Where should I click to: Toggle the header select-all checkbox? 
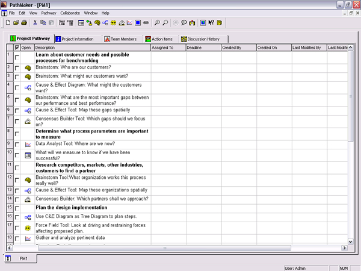17,48
